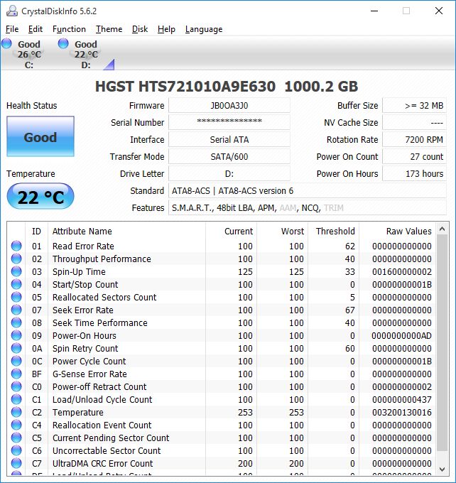Click the scrollbar up arrow

coord(442,229)
